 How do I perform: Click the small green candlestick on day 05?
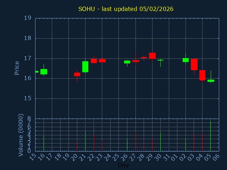click(x=211, y=81)
